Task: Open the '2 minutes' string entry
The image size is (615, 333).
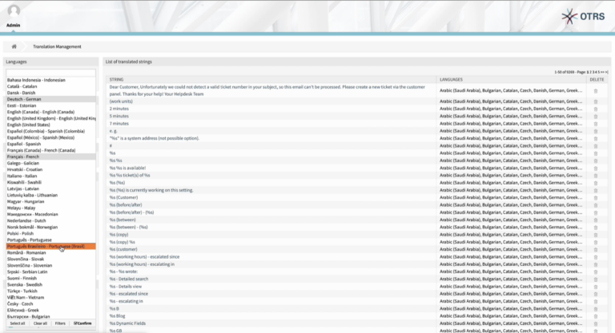Action: click(x=119, y=109)
